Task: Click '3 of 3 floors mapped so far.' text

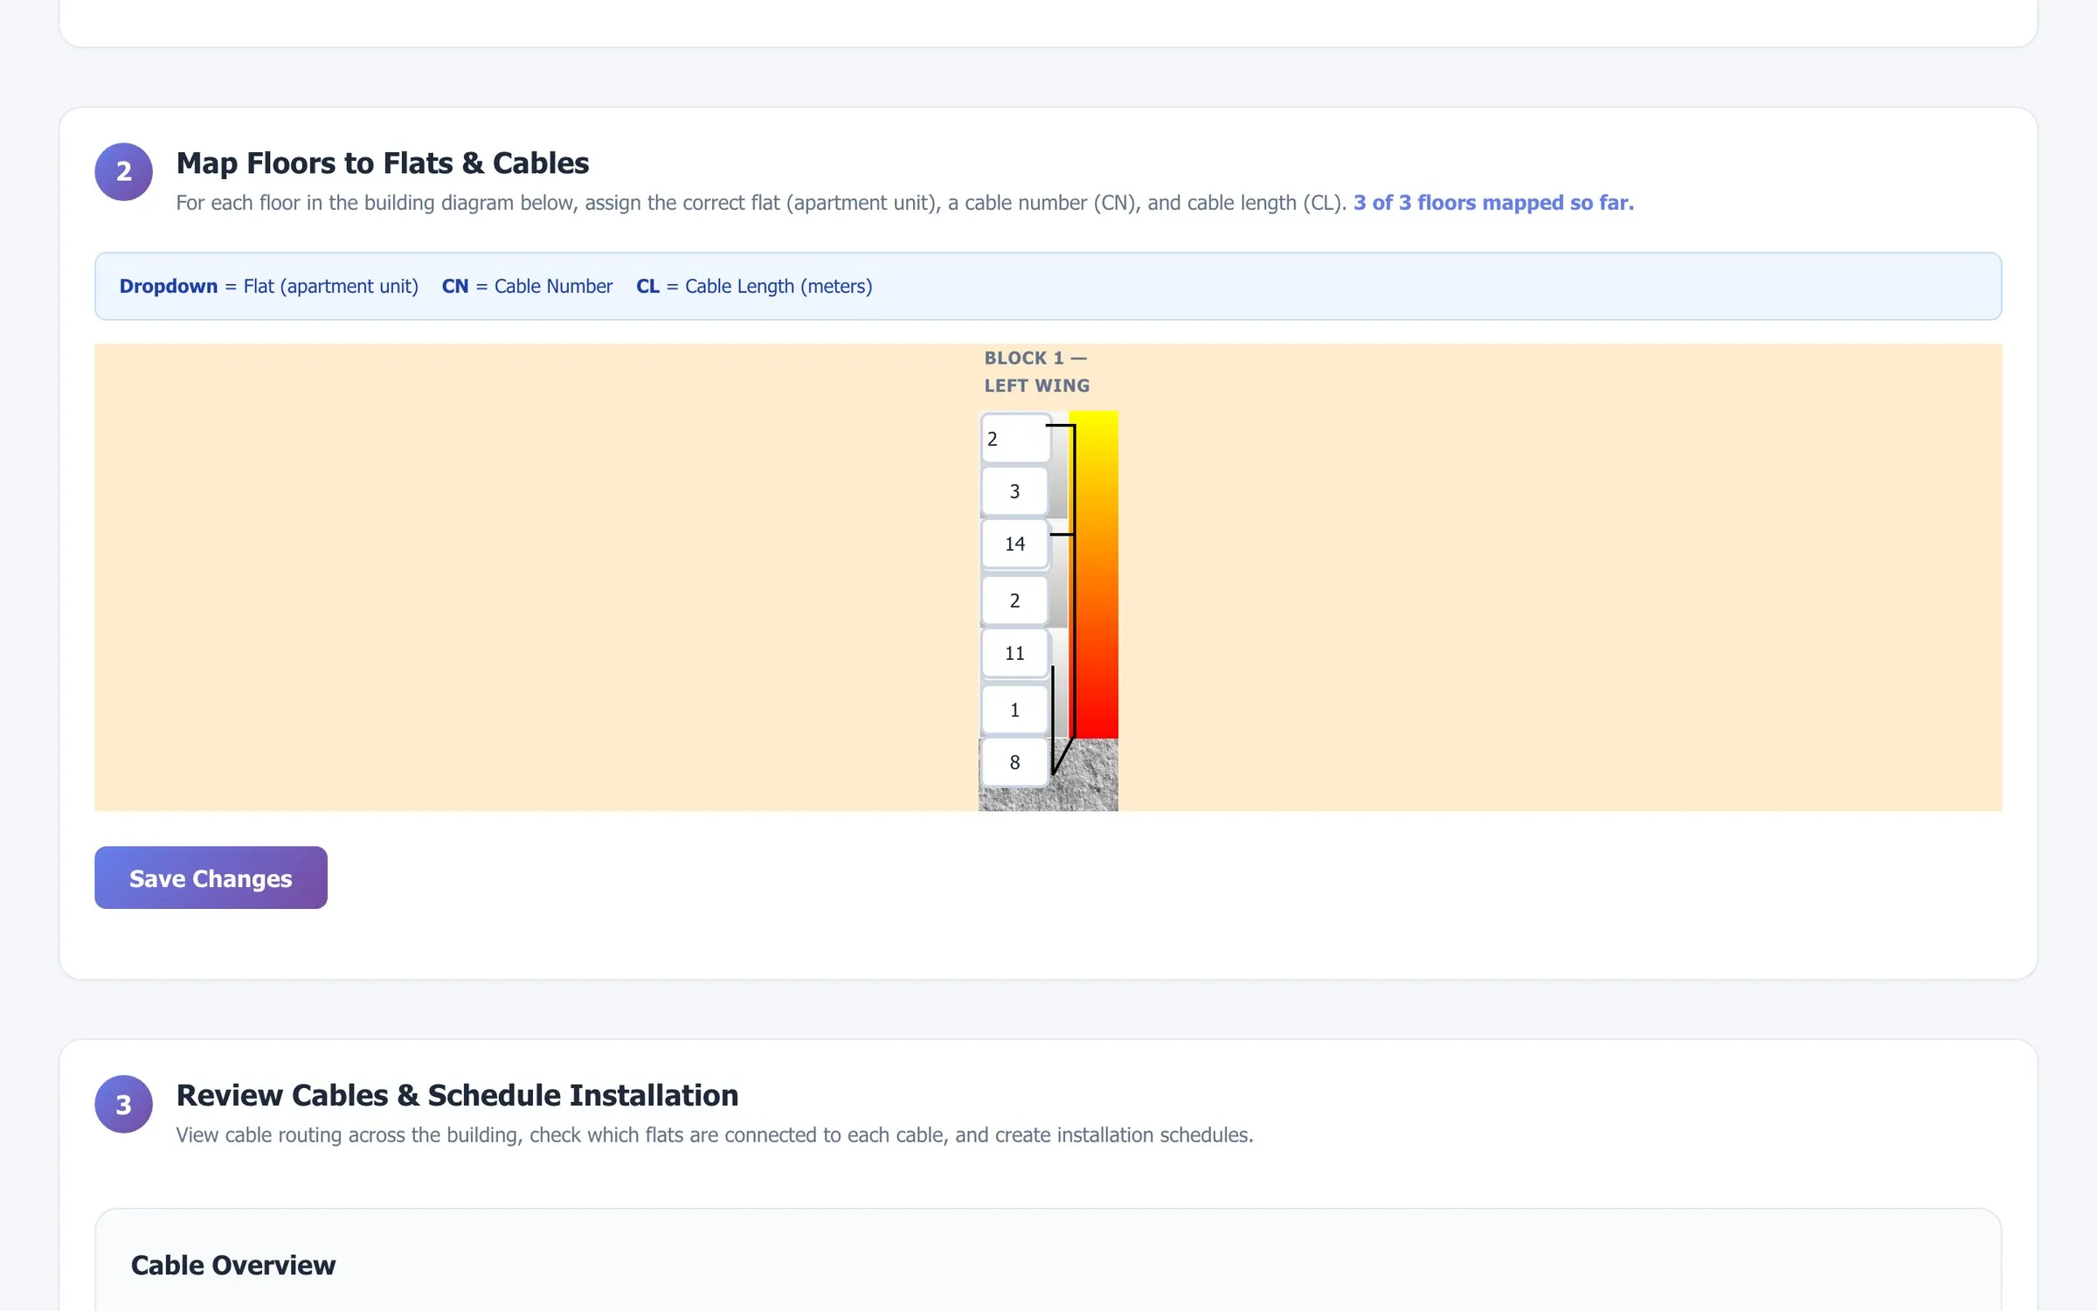Action: 1493,203
